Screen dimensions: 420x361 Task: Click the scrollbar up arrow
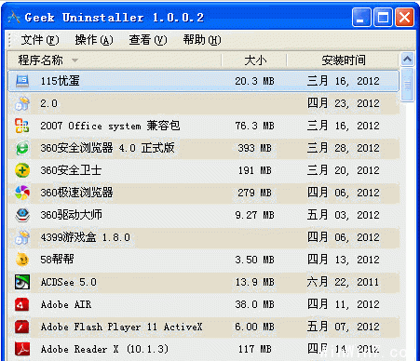pyautogui.click(x=408, y=59)
